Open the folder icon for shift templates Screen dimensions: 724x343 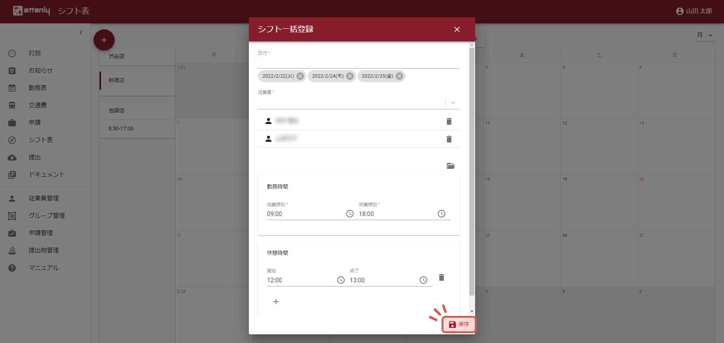[450, 166]
